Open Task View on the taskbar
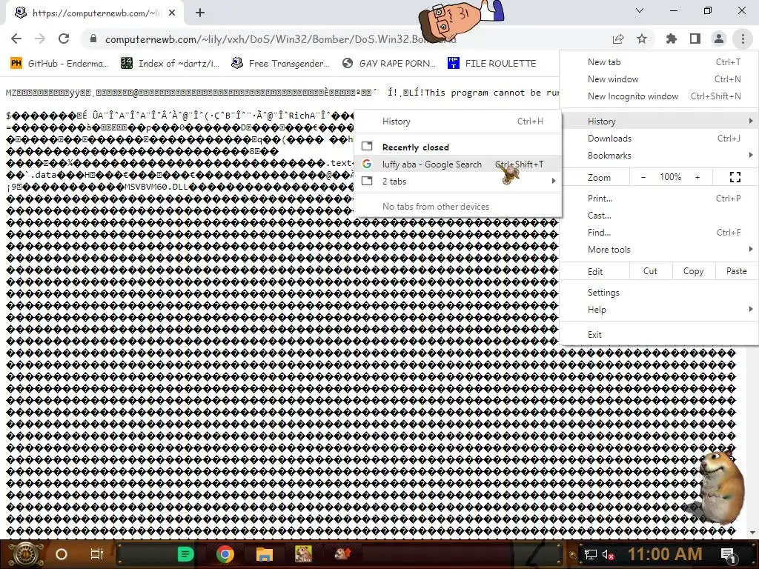The width and height of the screenshot is (759, 569). (97, 554)
